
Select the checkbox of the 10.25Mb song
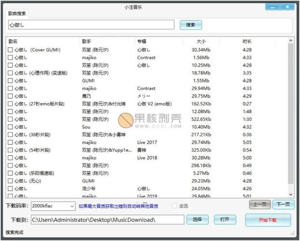coord(10,65)
